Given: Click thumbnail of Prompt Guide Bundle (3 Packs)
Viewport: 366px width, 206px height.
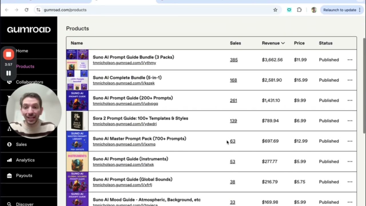Looking at the screenshot, I should 77,60.
